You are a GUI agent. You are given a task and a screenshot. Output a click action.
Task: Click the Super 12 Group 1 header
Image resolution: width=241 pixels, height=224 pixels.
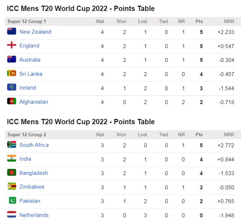(x=27, y=22)
